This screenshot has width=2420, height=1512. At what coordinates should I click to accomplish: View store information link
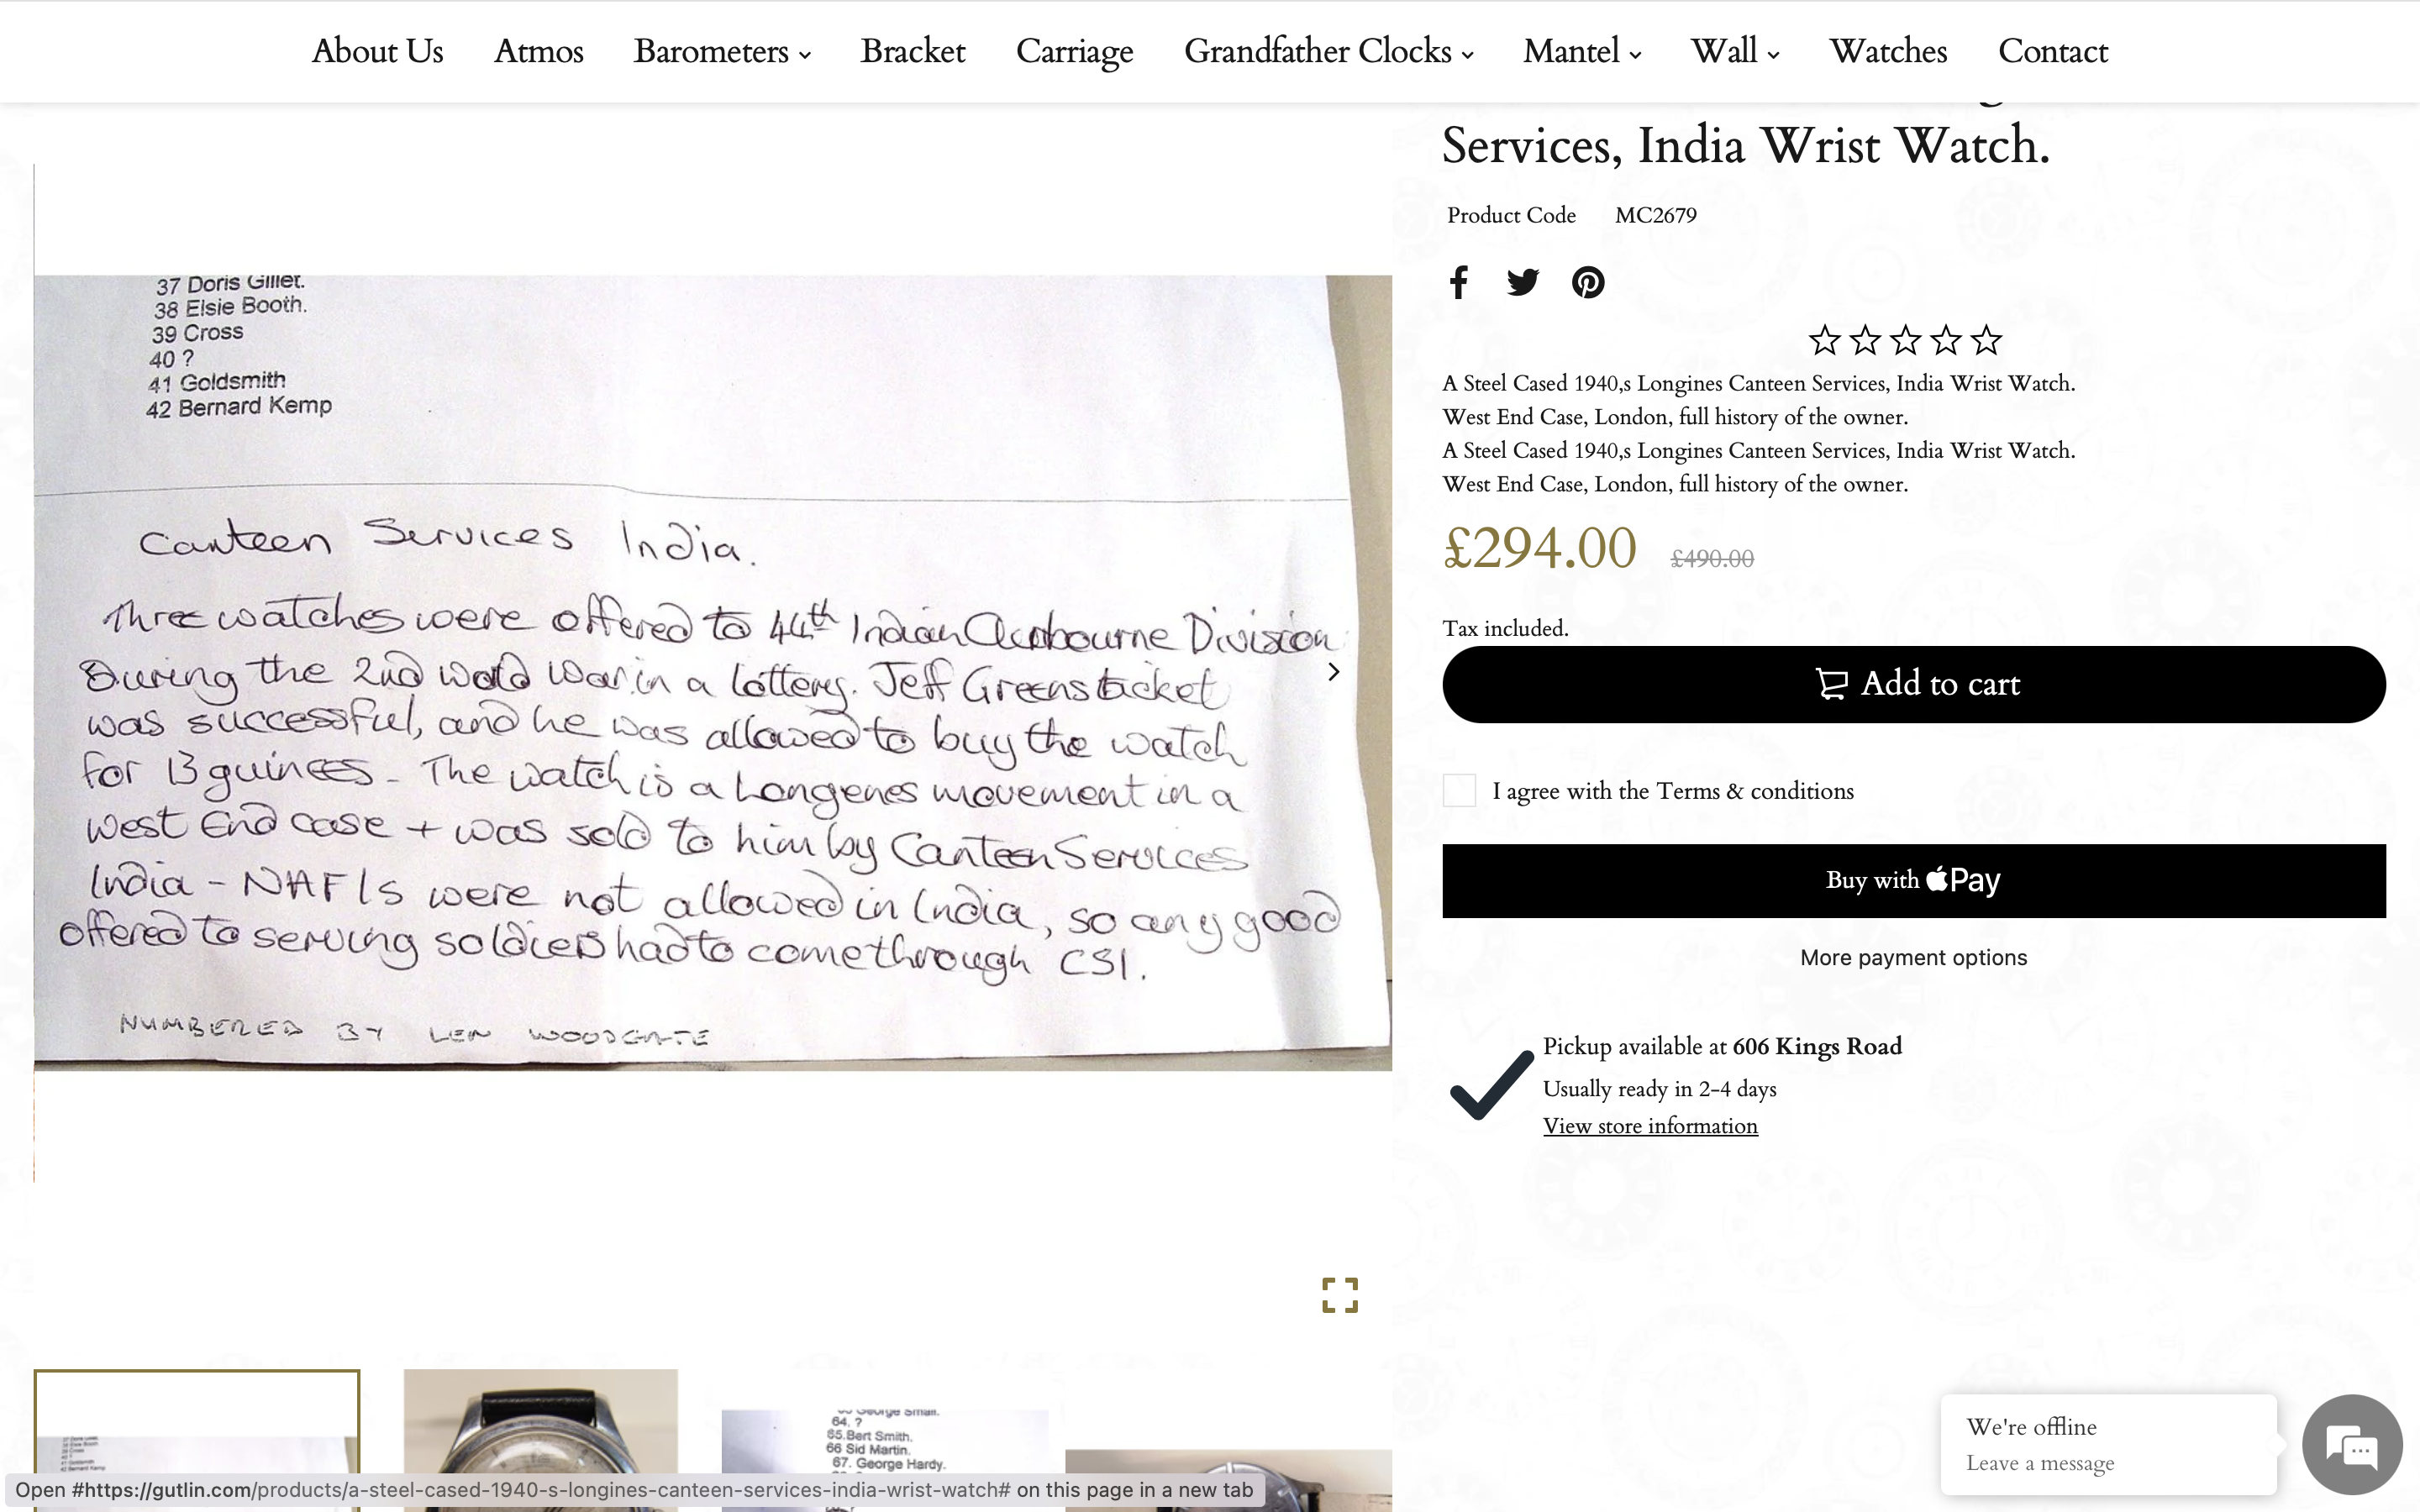(x=1650, y=1126)
